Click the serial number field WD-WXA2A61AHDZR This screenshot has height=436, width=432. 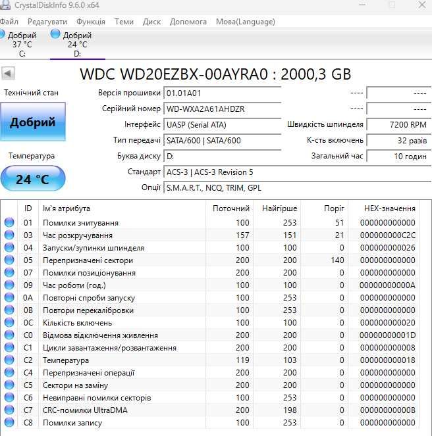(x=223, y=109)
